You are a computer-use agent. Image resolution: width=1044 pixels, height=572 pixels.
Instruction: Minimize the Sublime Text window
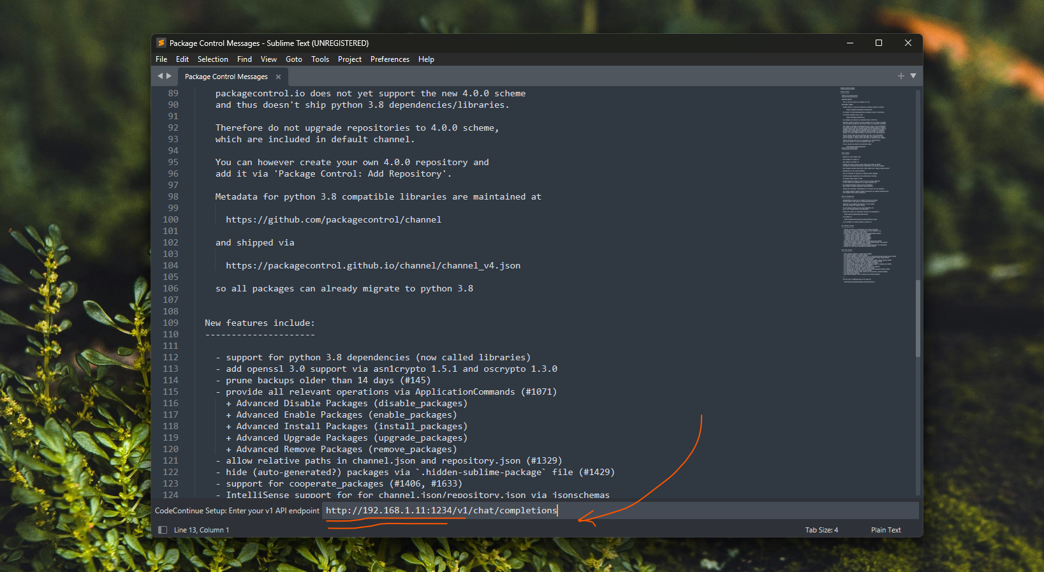849,43
